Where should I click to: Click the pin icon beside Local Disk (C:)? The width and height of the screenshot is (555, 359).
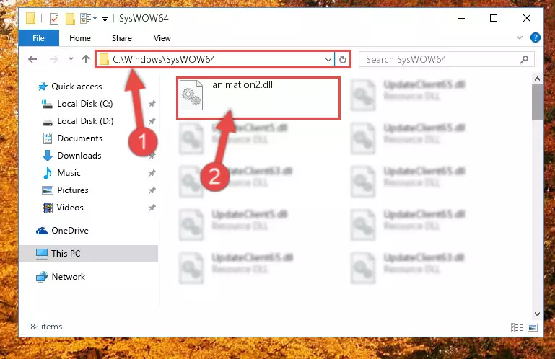152,104
